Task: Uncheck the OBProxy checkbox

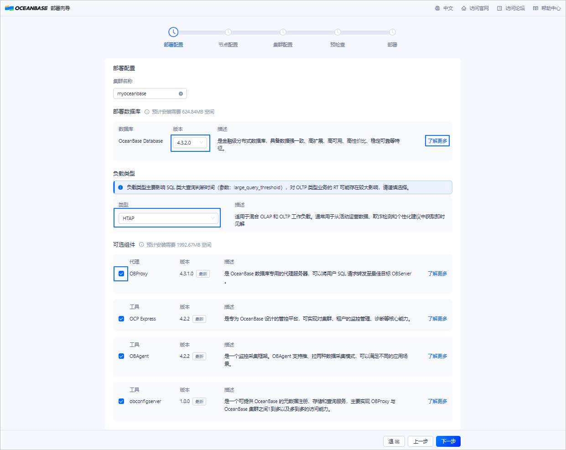Action: coord(121,274)
